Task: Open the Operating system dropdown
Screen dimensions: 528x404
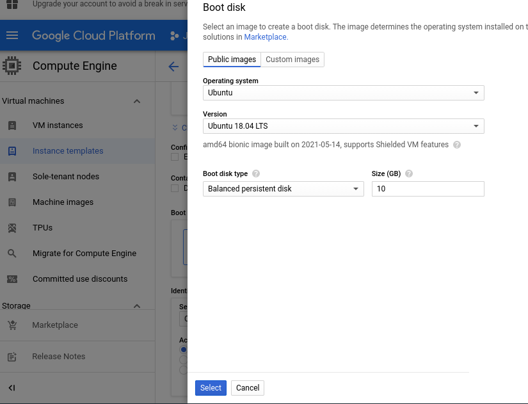Action: pos(344,93)
